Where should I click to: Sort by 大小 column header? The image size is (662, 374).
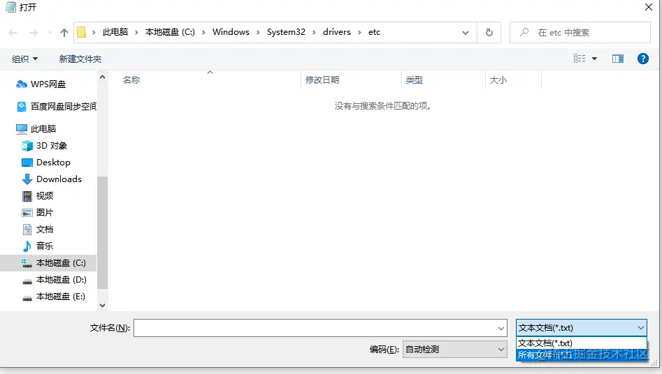coord(498,80)
